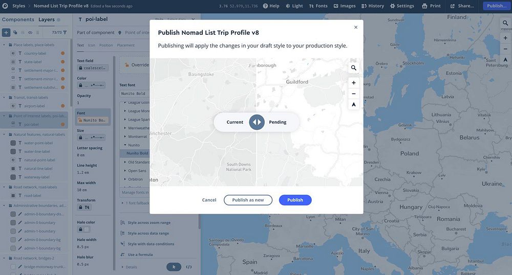The width and height of the screenshot is (512, 275).
Task: Collapse the Transit, transit-labels folder
Action: click(4, 98)
